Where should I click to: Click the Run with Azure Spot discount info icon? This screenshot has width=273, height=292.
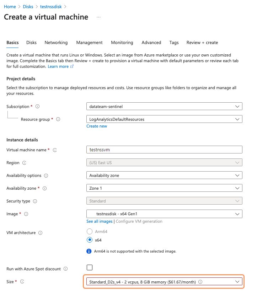[x=65, y=269]
